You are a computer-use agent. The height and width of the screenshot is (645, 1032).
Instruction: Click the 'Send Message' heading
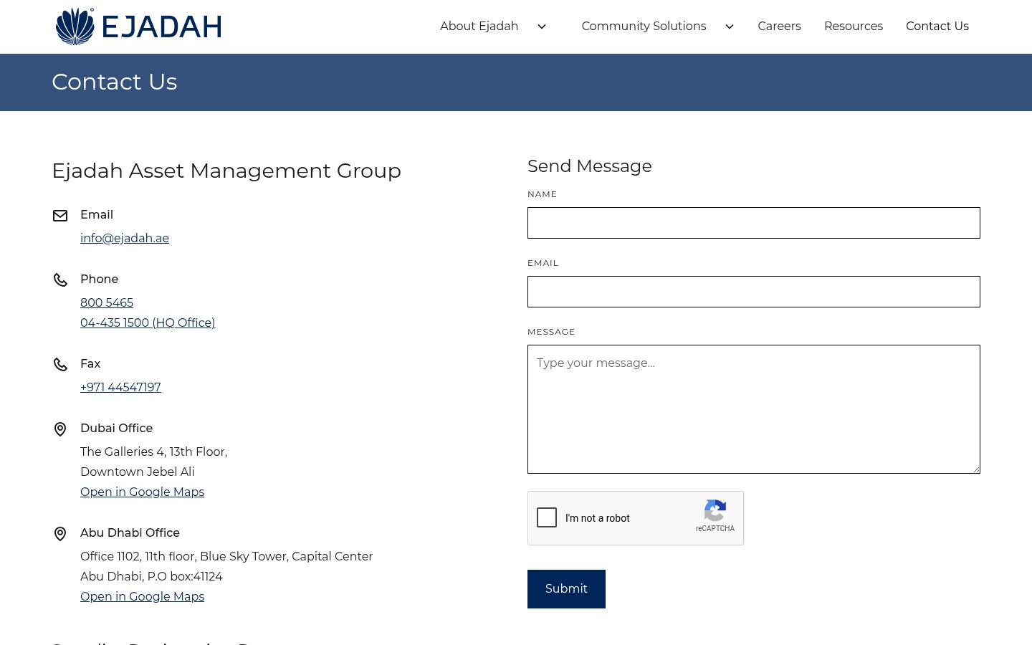590,166
